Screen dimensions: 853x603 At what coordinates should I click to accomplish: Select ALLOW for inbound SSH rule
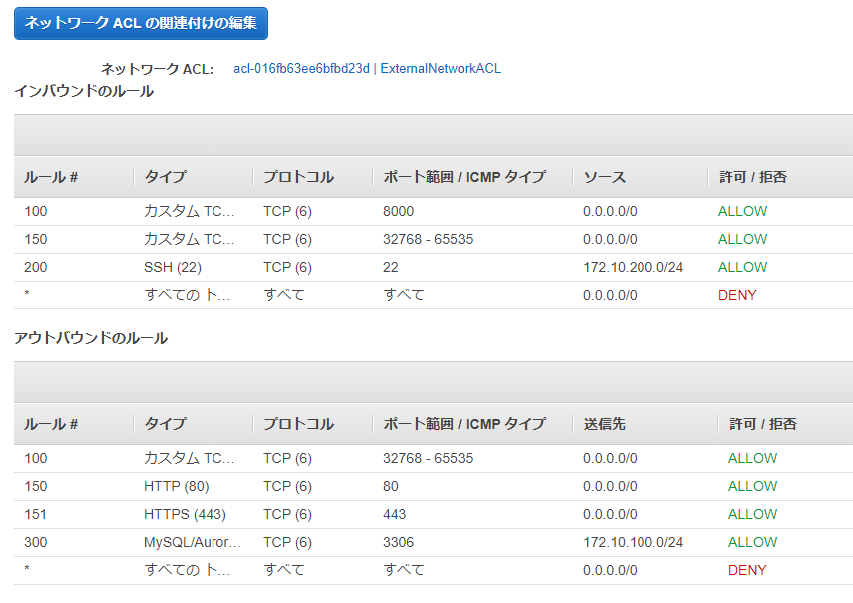tap(742, 268)
